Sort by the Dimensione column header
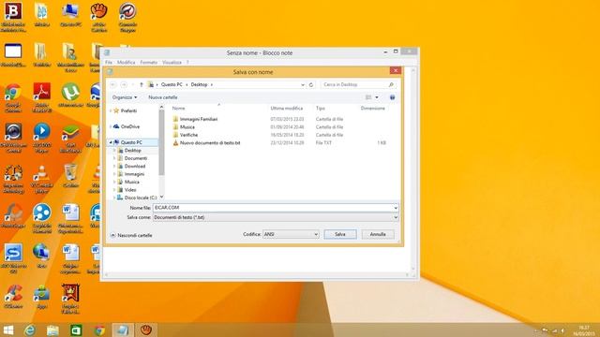This screenshot has width=600, height=337. point(373,109)
